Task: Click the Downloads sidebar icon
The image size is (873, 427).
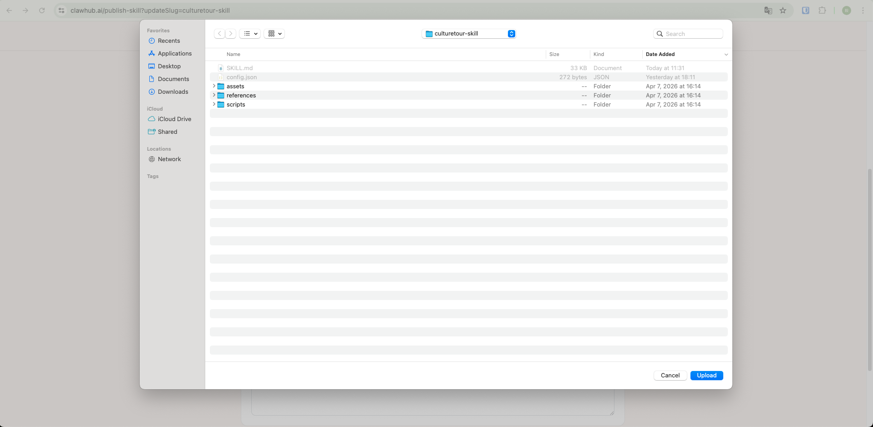Action: tap(152, 92)
